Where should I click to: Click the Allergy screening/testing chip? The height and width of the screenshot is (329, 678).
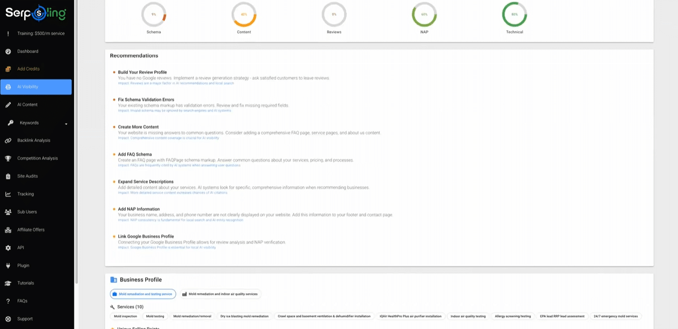[x=513, y=316]
